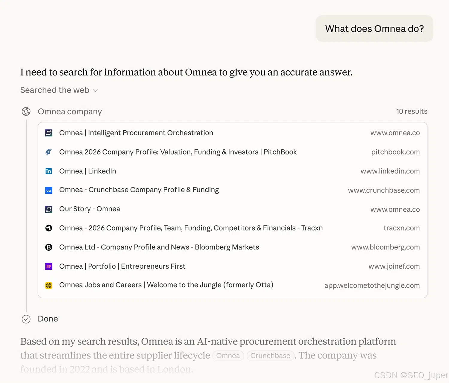
Task: Click www.omnea.co beside Our Story
Action: (395, 210)
